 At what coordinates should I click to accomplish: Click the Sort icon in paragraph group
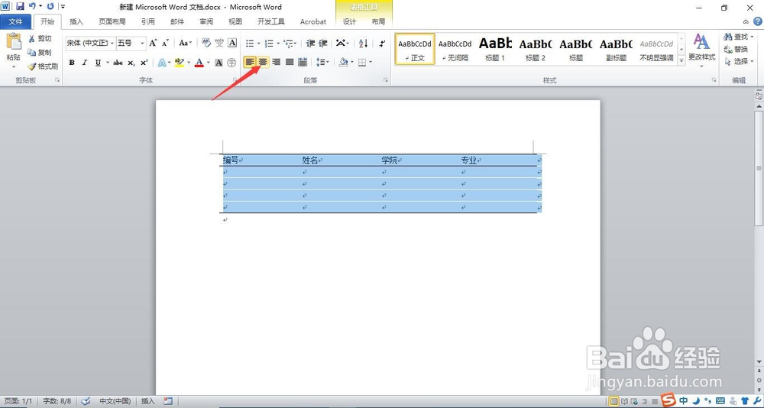click(x=364, y=44)
